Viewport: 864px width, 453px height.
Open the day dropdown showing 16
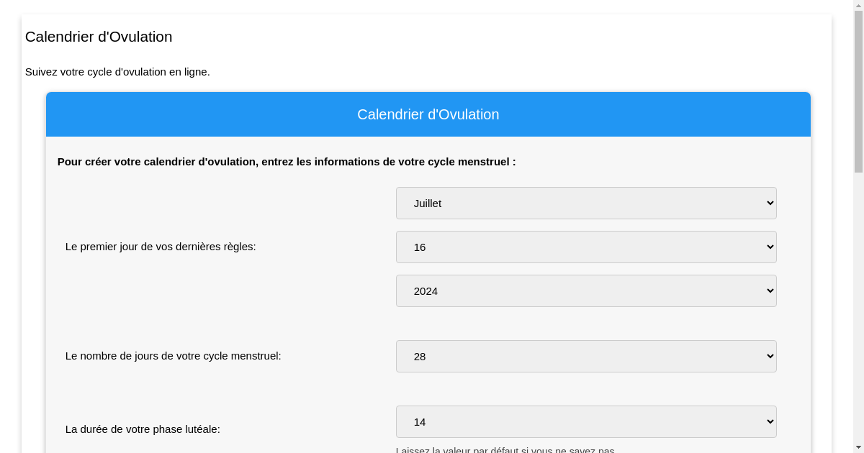tap(586, 247)
